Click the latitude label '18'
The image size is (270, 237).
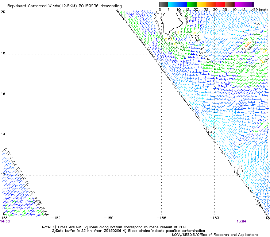click(3, 53)
